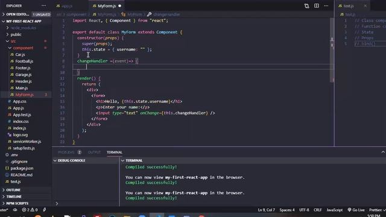Open Garage.js in the file tree
Screen dimensions: 386x217
tap(24, 75)
